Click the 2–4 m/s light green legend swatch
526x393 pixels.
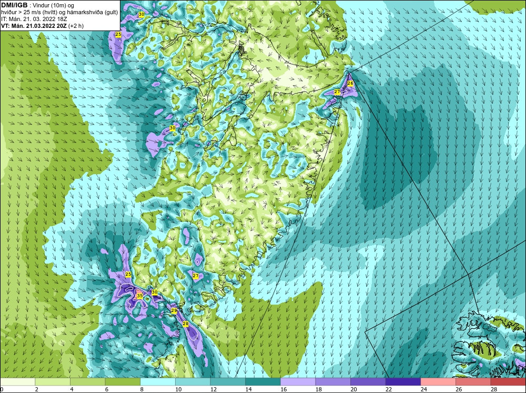point(52,381)
